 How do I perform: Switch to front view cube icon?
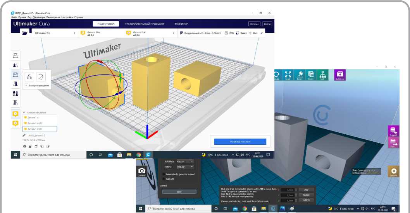30,146
